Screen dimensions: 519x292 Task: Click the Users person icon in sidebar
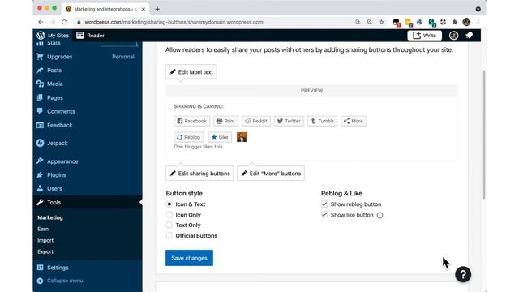click(40, 188)
